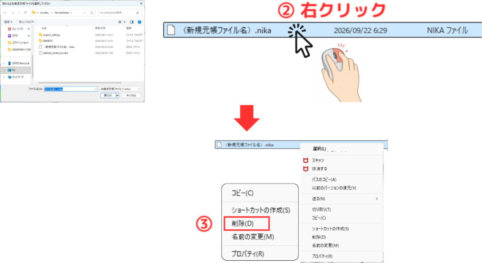This screenshot has width=482, height=263.
Task: Click the file icon in the enlarged highlighted row
Action: 171,30
